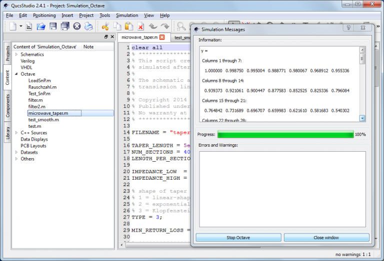This screenshot has height=261, width=384.
Task: Switch to the Components side tab
Action: 7,105
